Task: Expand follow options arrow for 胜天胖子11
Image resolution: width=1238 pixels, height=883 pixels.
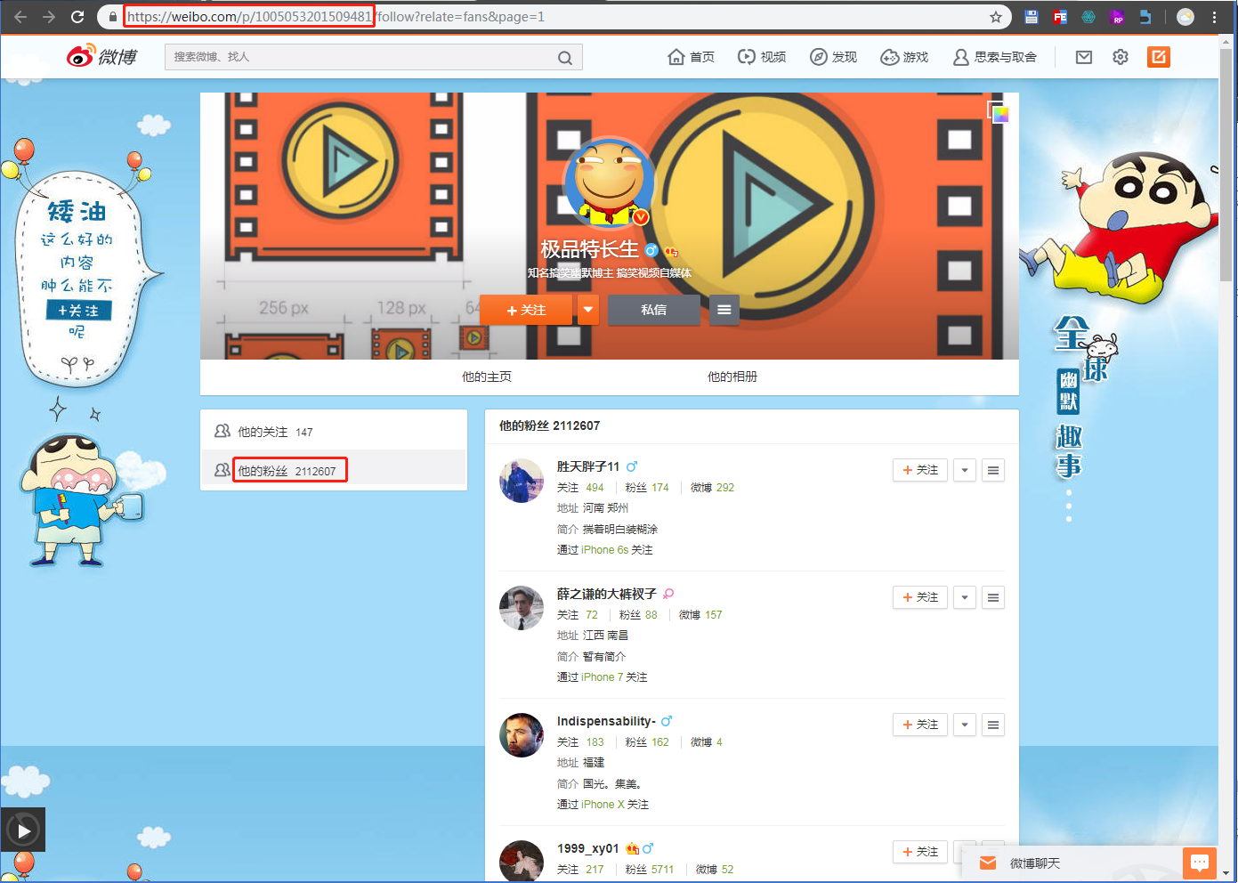Action: click(x=965, y=470)
